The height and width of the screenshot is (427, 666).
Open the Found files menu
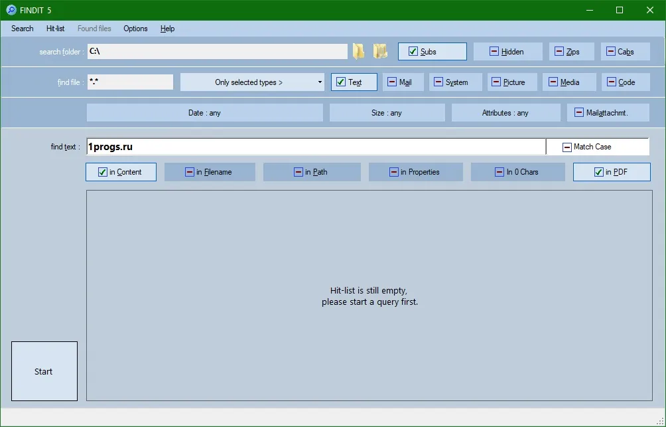pos(94,29)
